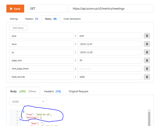Screen dimensions: 157x126
Task: Click the response scrollbar up arrow
Action: (x=149, y=111)
